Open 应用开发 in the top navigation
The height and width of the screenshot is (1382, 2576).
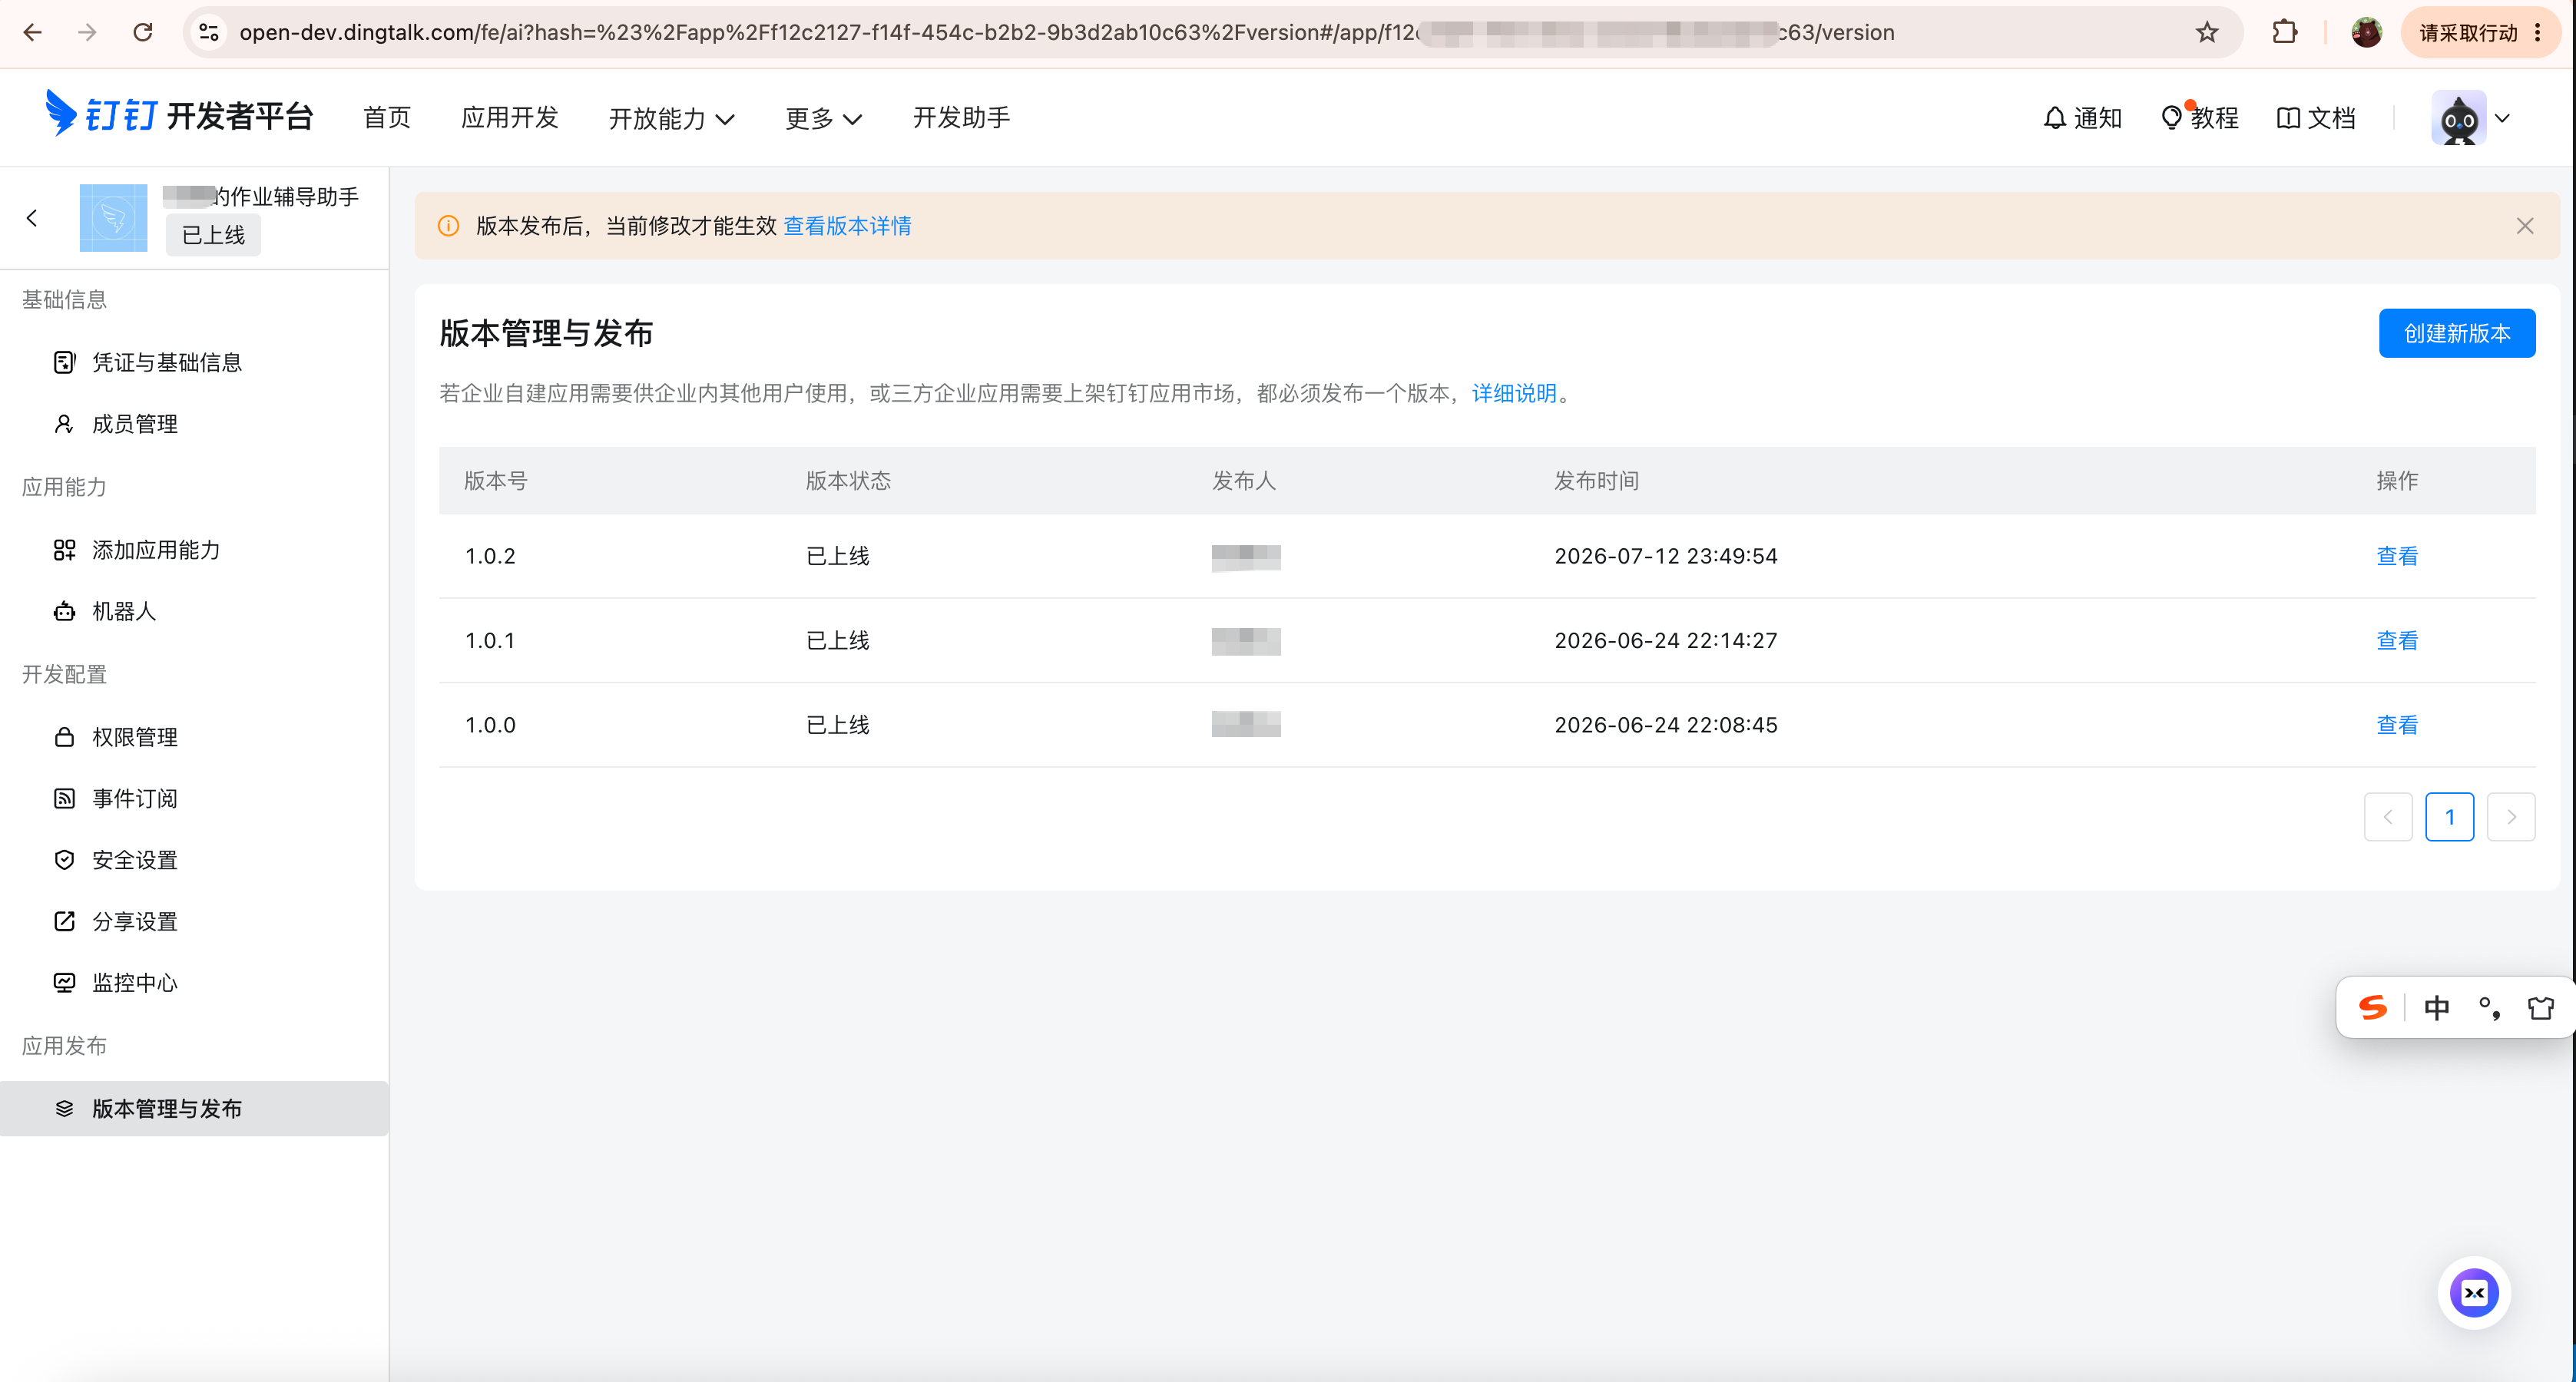[x=510, y=117]
